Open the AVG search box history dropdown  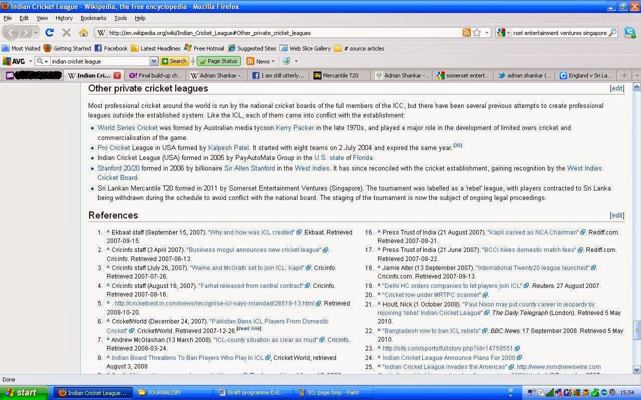[x=154, y=61]
